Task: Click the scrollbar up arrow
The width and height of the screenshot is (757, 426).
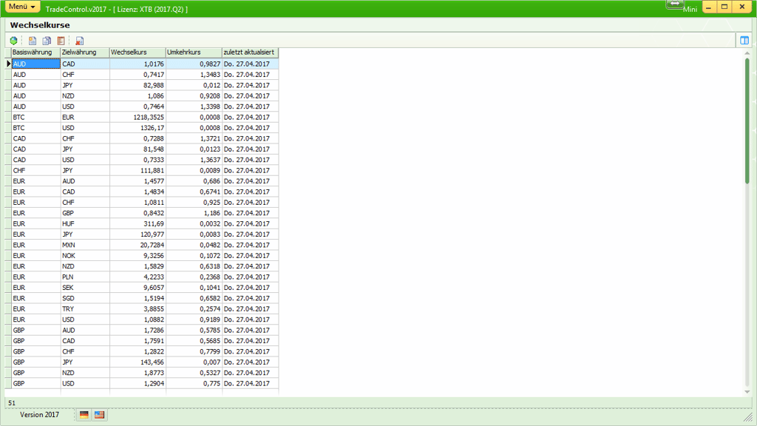Action: [x=747, y=53]
